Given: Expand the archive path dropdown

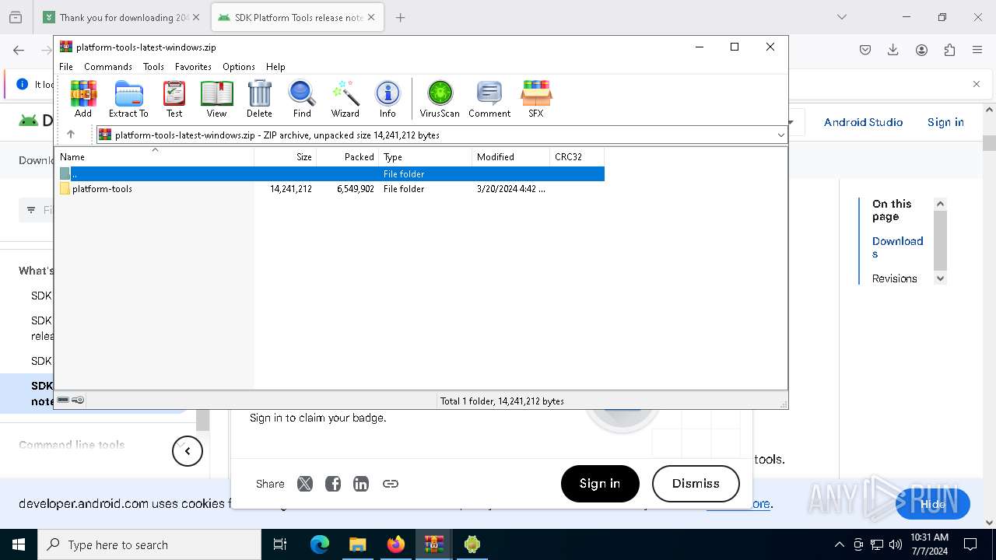Looking at the screenshot, I should coord(780,135).
